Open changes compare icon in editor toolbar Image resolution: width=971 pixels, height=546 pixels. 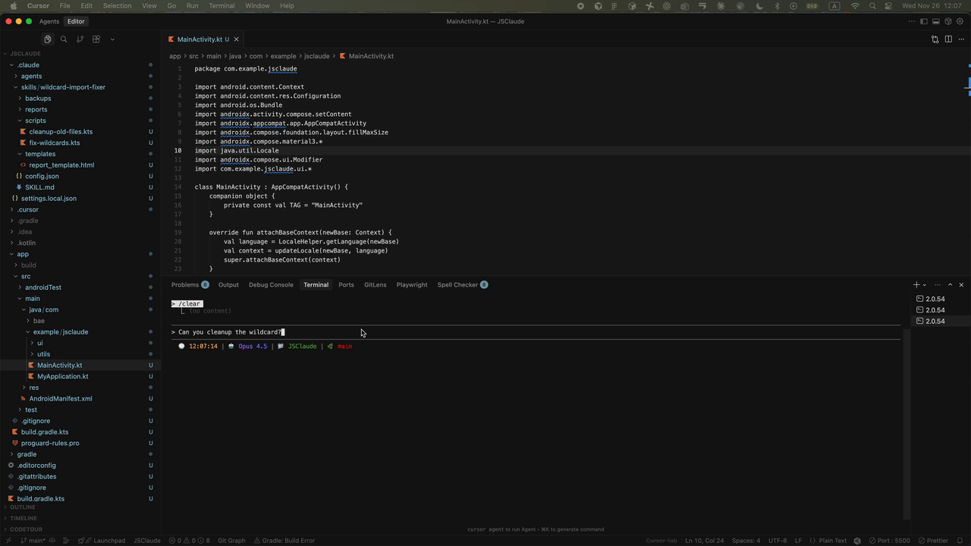pos(935,39)
